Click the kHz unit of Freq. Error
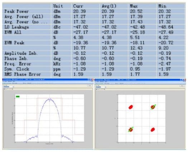The image size is (188, 152). (x=57, y=64)
